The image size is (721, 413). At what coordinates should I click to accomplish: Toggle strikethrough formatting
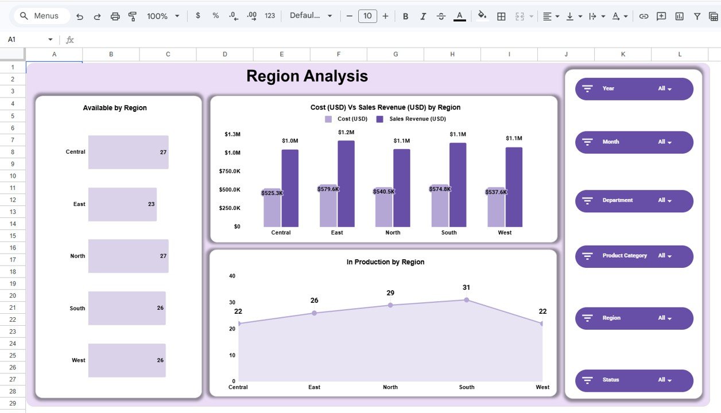point(441,15)
